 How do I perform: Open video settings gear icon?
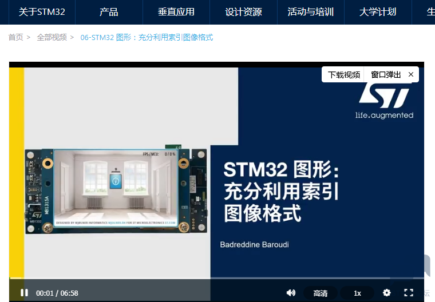(x=386, y=293)
